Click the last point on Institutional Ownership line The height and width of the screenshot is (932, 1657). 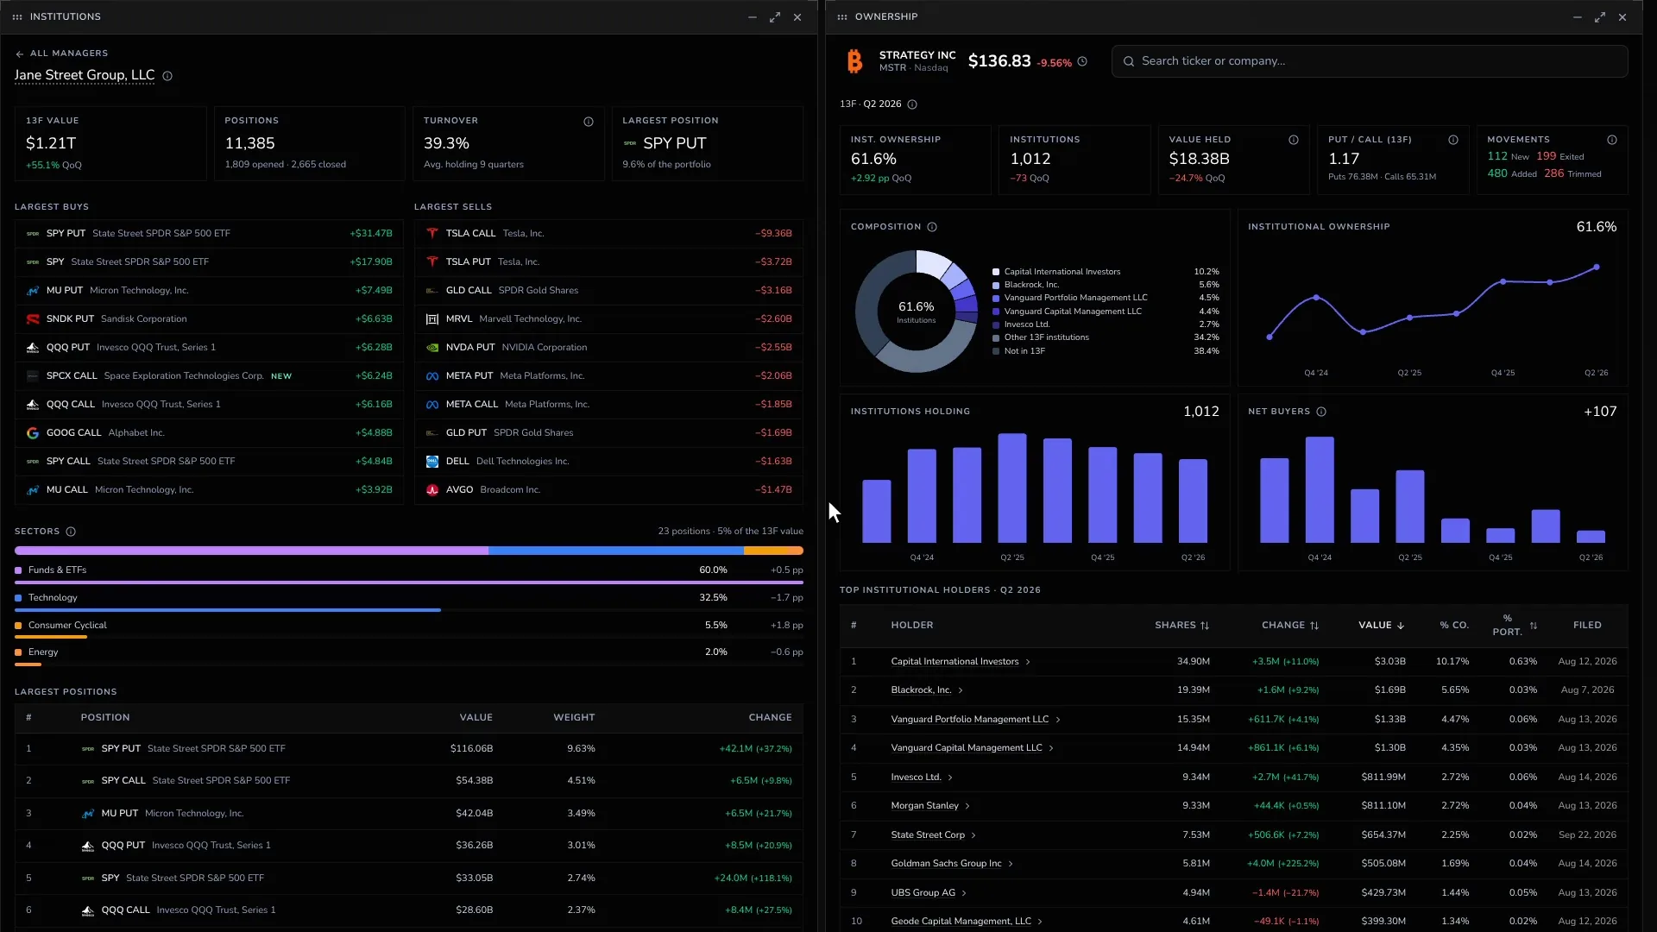(x=1597, y=268)
